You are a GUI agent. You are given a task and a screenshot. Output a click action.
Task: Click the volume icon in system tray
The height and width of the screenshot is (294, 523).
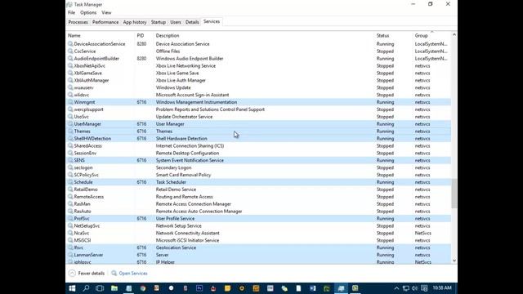[414, 288]
